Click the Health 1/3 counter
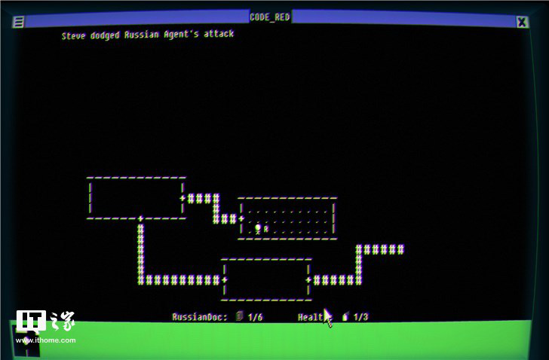 [360, 317]
